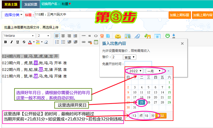Toggle left text alignment
The height and width of the screenshot is (128, 213).
point(57,36)
